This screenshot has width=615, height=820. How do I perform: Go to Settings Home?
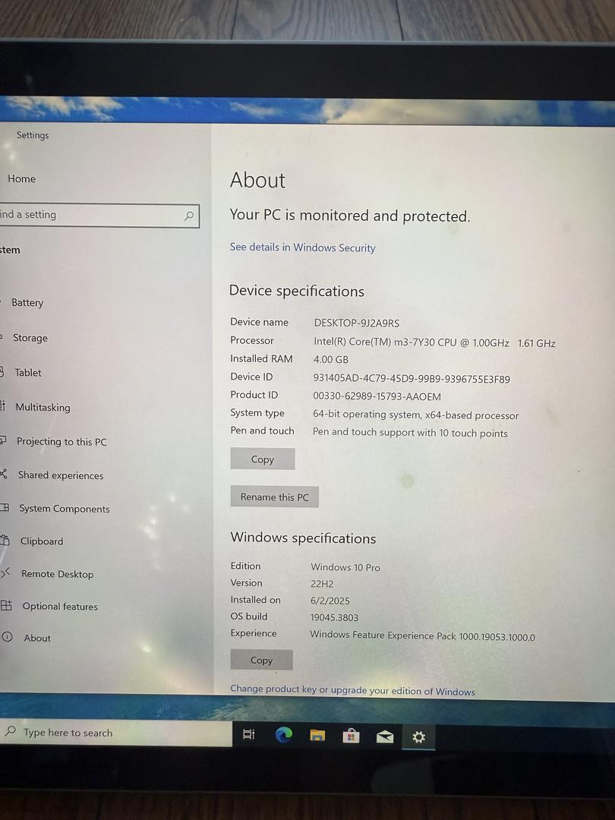pyautogui.click(x=21, y=179)
